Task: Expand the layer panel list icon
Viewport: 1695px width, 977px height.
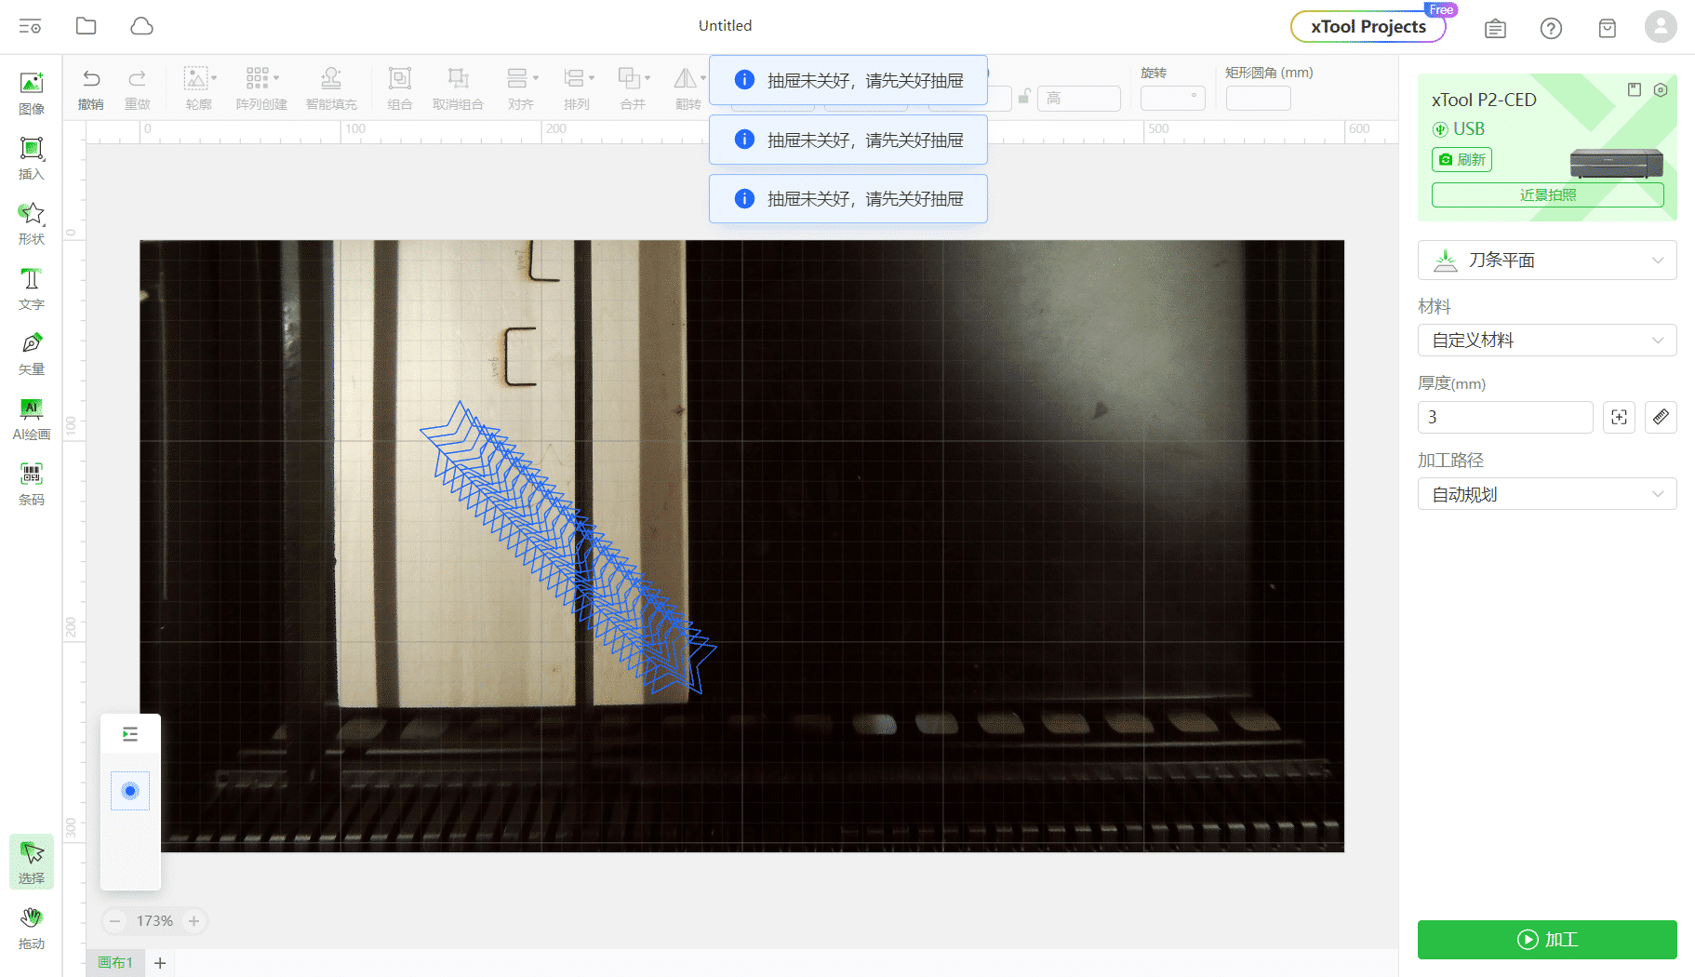Action: click(130, 735)
